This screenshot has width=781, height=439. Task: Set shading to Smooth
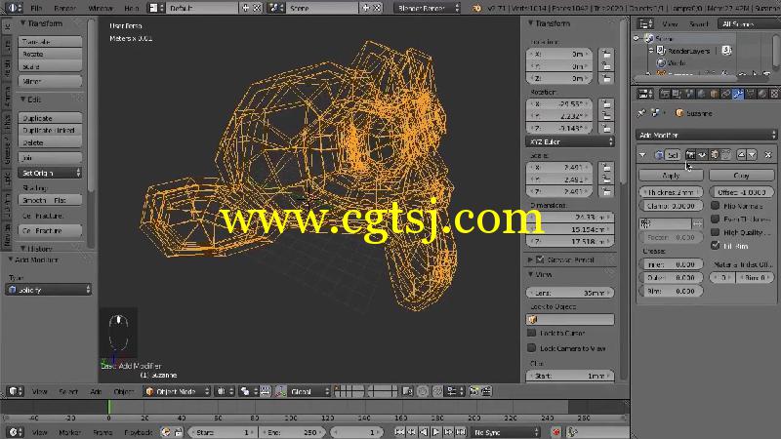pos(34,200)
